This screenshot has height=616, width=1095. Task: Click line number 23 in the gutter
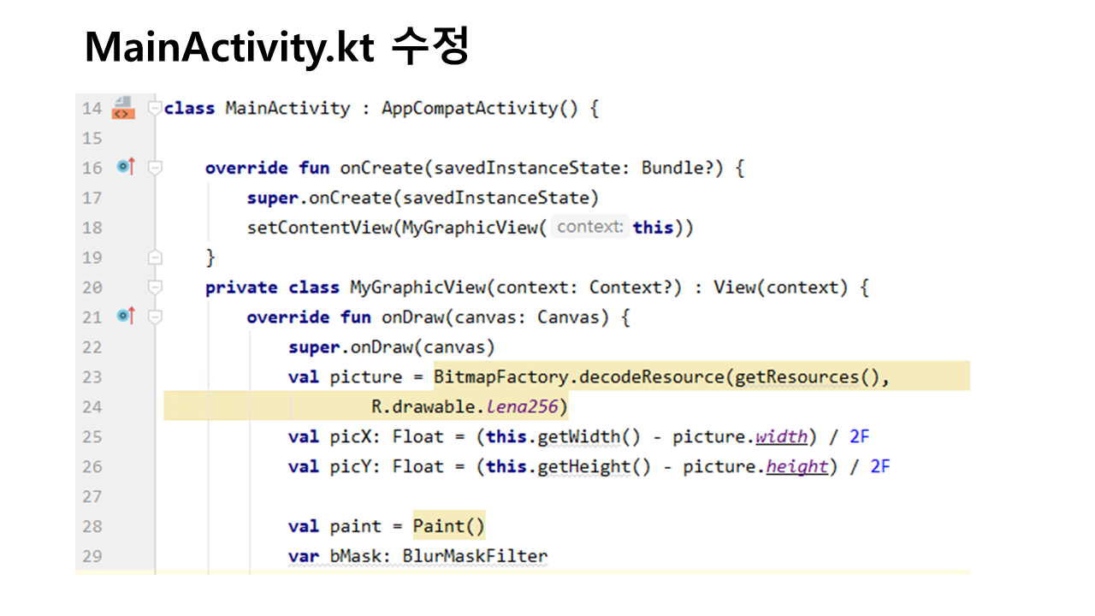point(92,376)
